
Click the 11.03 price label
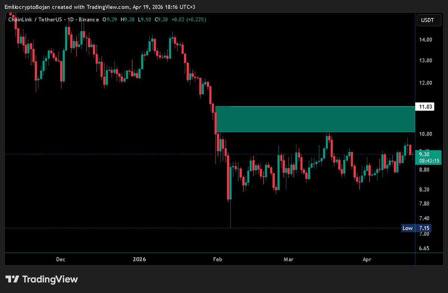pos(426,107)
